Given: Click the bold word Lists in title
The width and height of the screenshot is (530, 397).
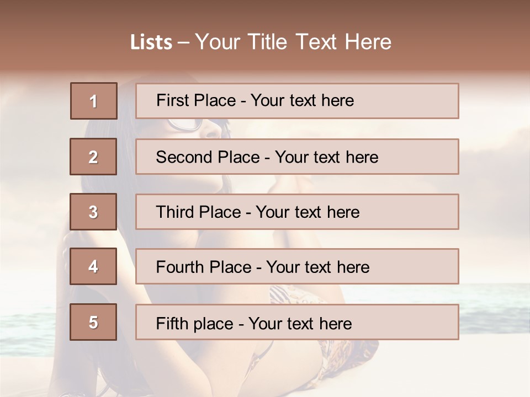Looking at the screenshot, I should [x=151, y=42].
